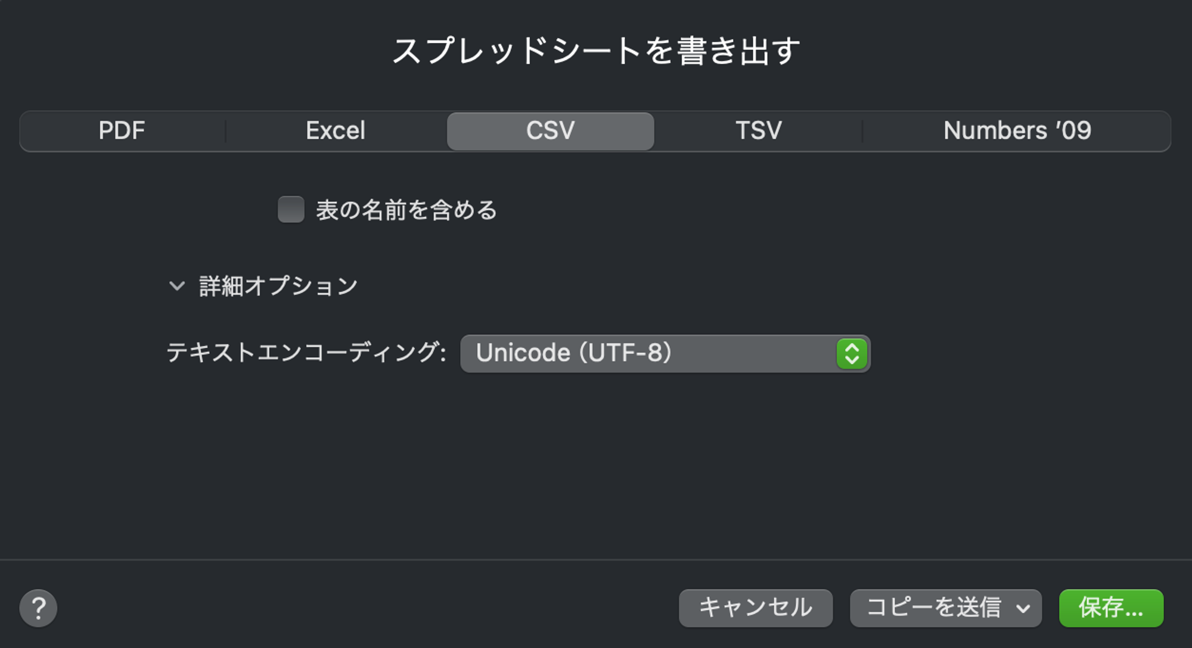Click the horizontal divider above the bottom buttons
Image resolution: width=1192 pixels, height=648 pixels.
point(596,560)
